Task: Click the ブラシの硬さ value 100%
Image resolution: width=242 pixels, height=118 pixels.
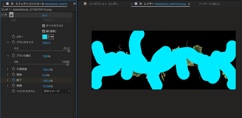Action: tap(46, 56)
